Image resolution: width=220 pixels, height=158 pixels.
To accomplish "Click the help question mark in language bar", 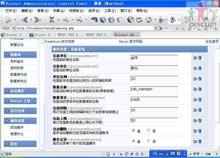I will click(x=178, y=154).
